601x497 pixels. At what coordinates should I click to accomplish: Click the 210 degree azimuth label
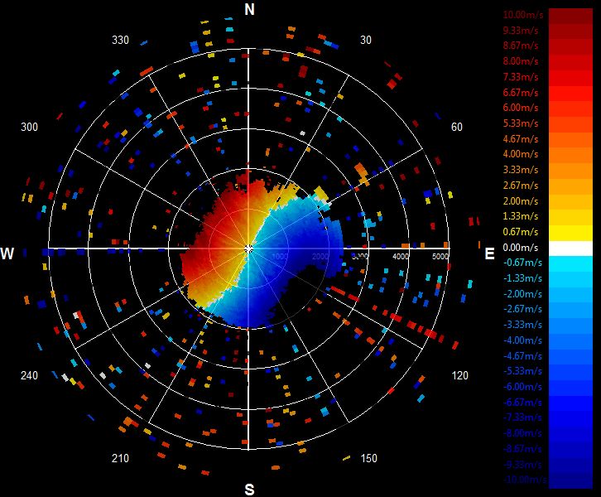(x=120, y=458)
